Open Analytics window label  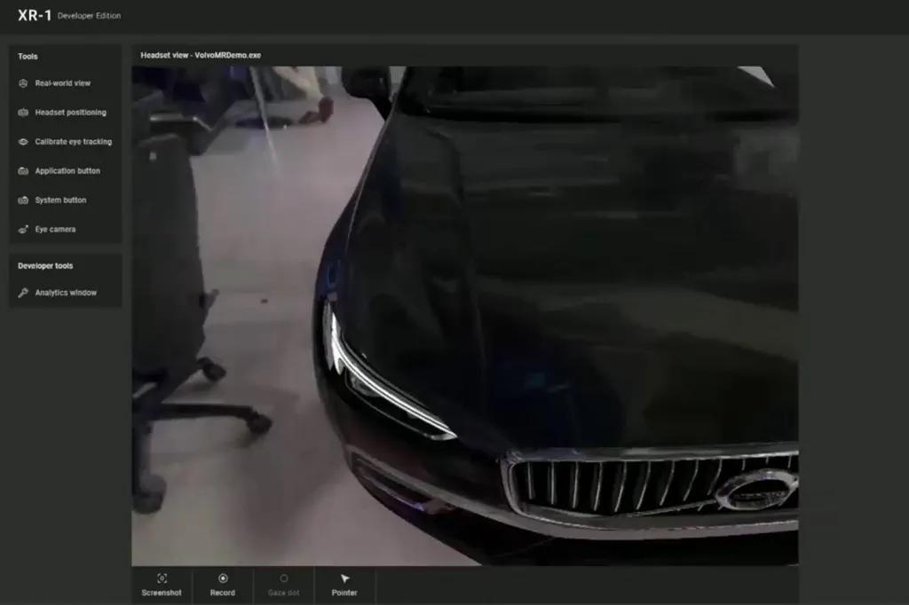point(66,293)
